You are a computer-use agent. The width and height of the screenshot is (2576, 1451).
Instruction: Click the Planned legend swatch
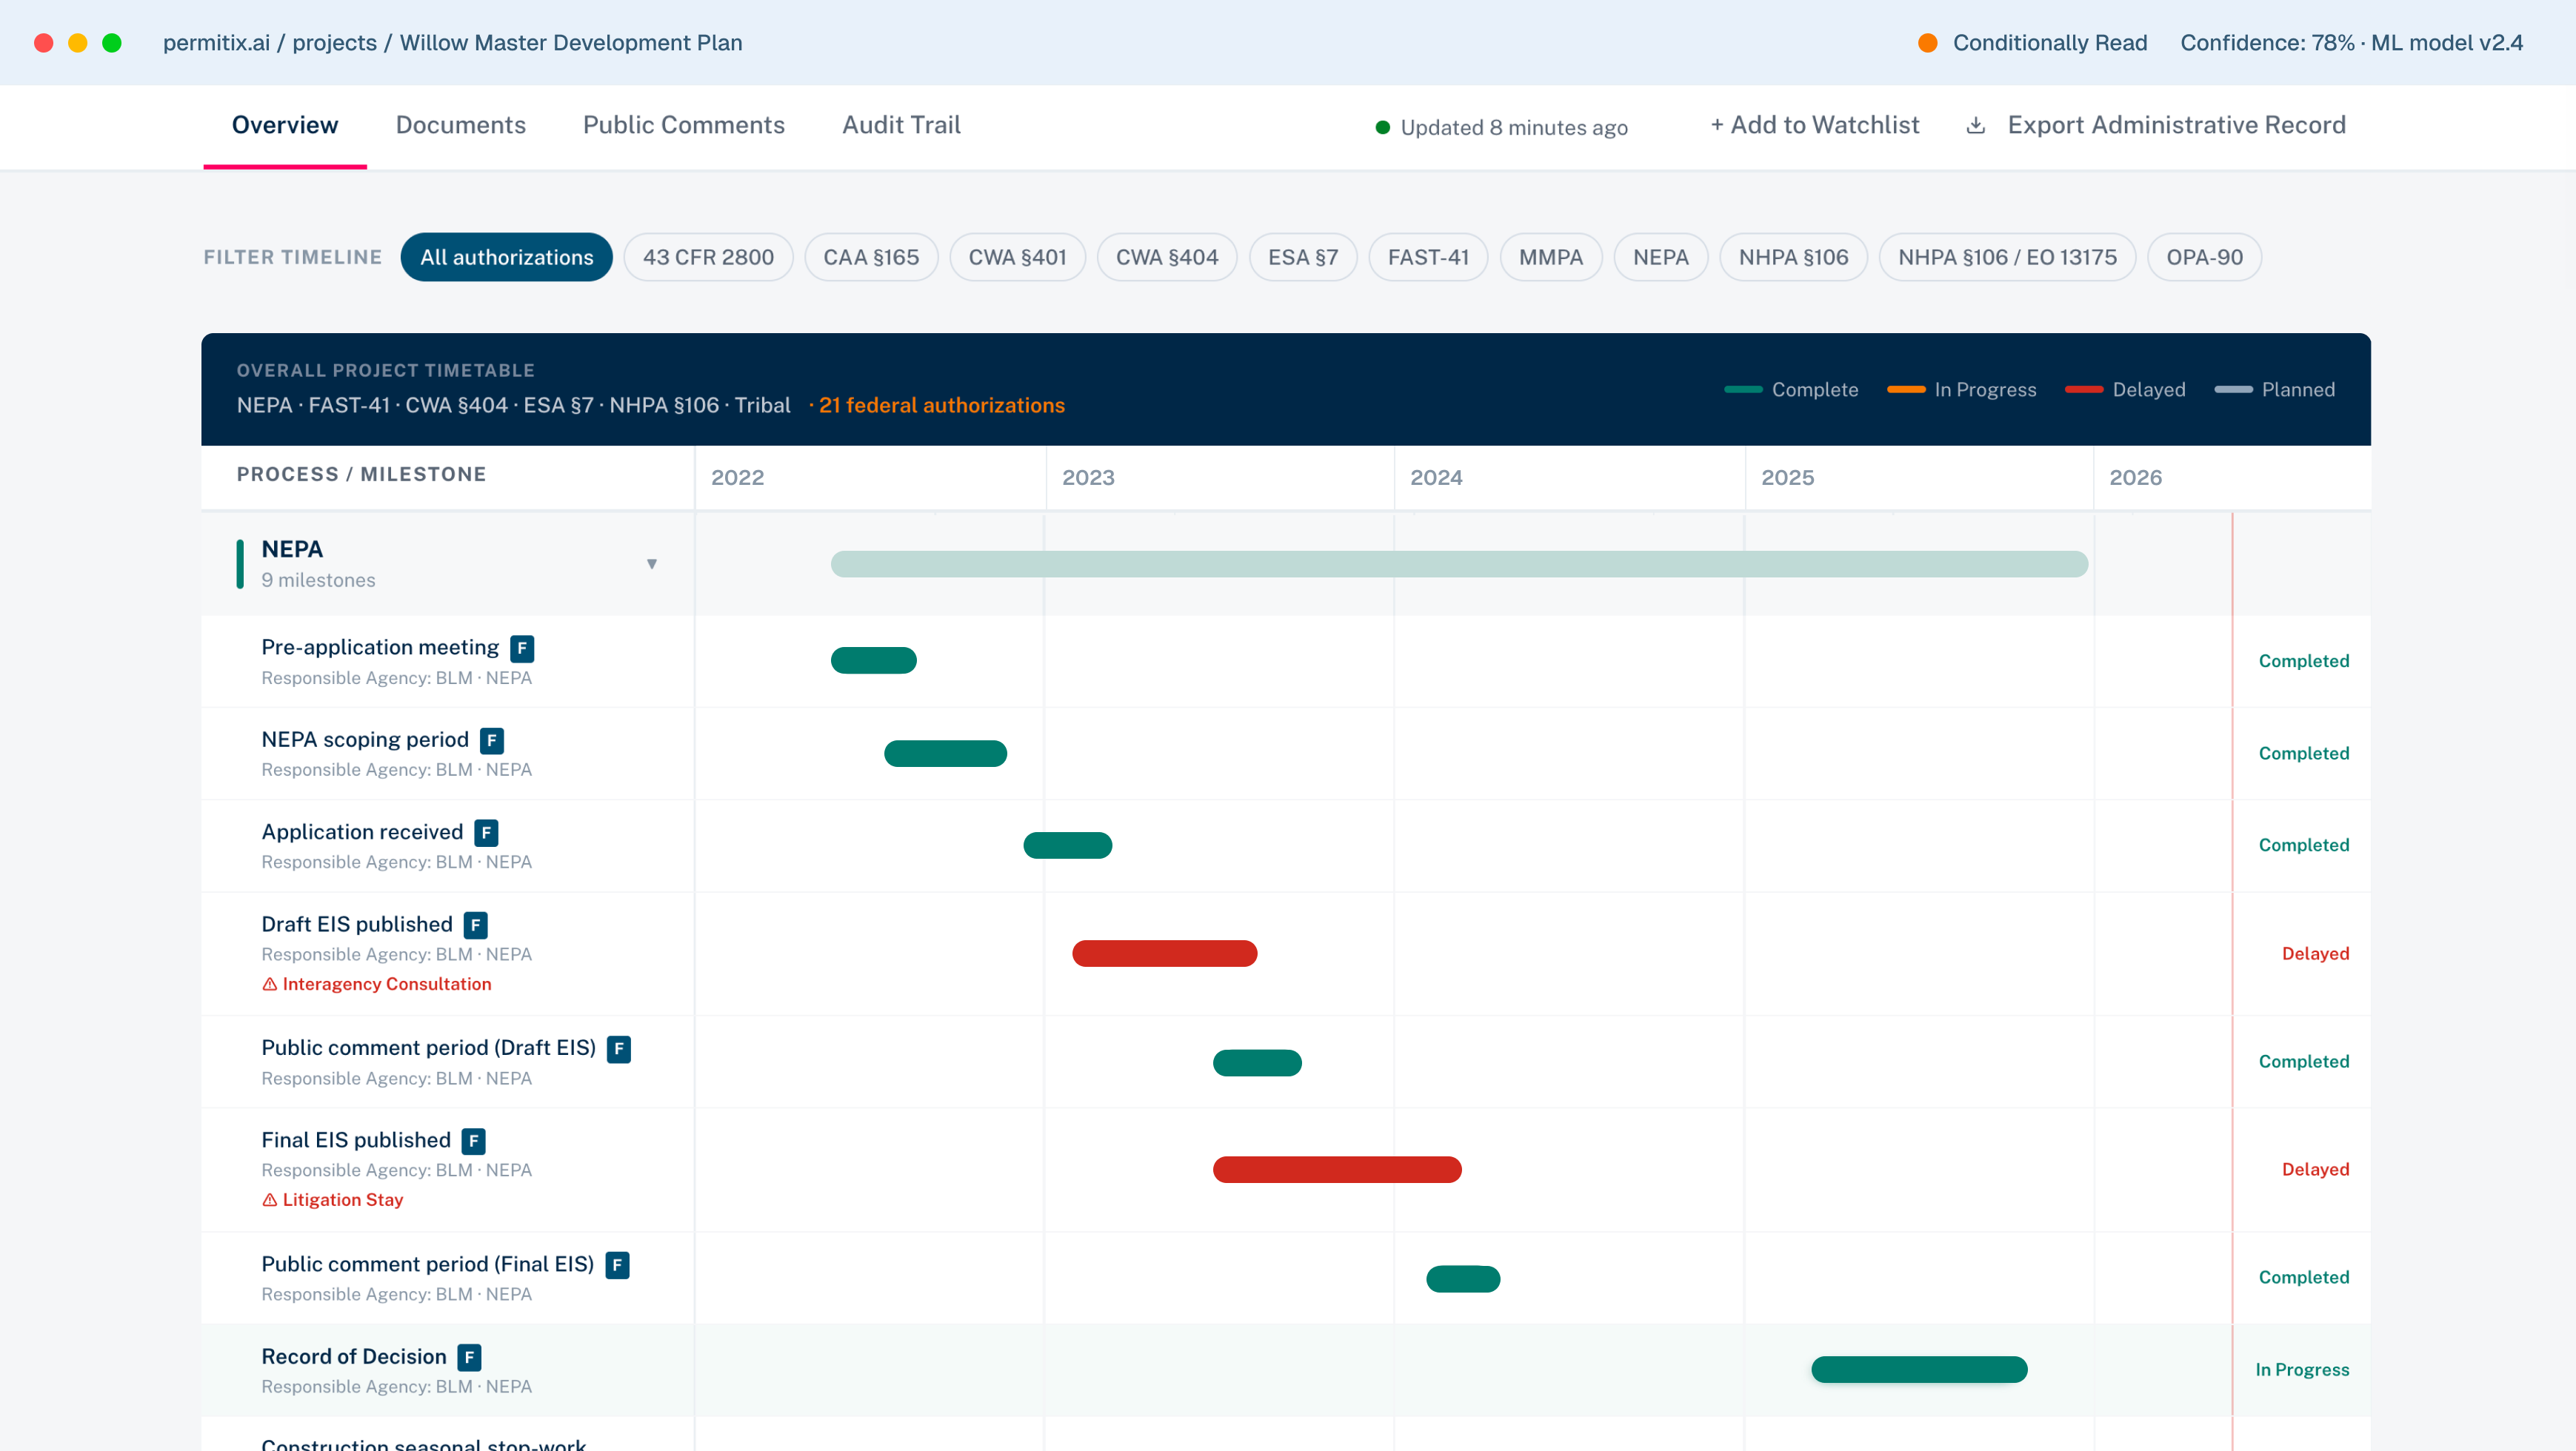(x=2233, y=389)
